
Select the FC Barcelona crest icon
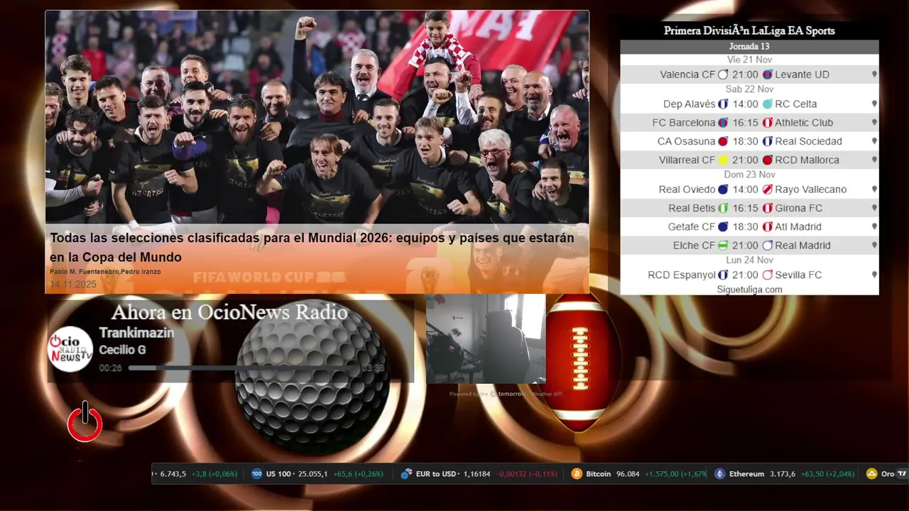point(723,123)
